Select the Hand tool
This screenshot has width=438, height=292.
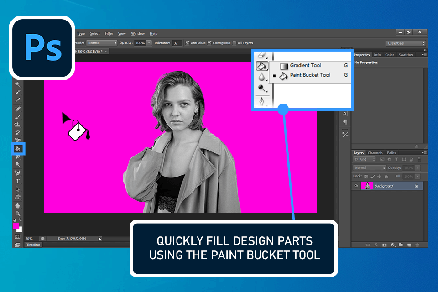click(18, 206)
